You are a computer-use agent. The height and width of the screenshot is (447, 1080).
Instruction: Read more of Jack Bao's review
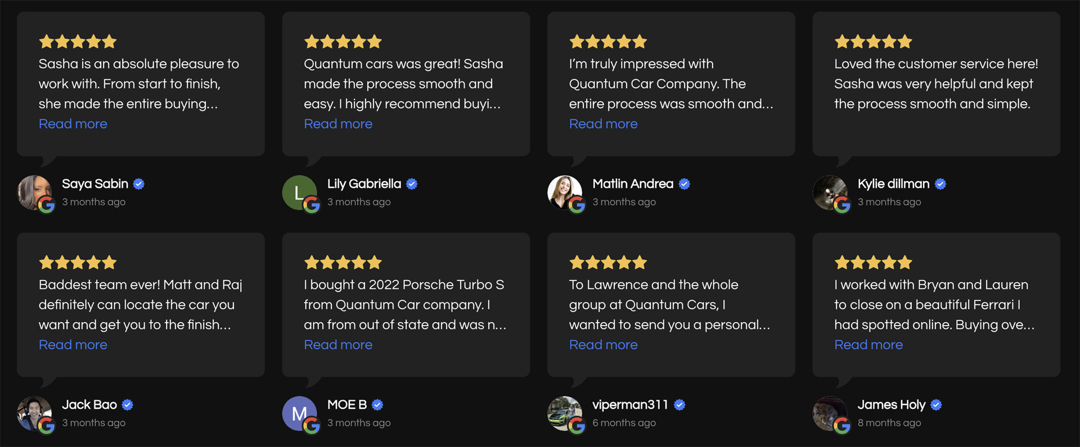73,345
